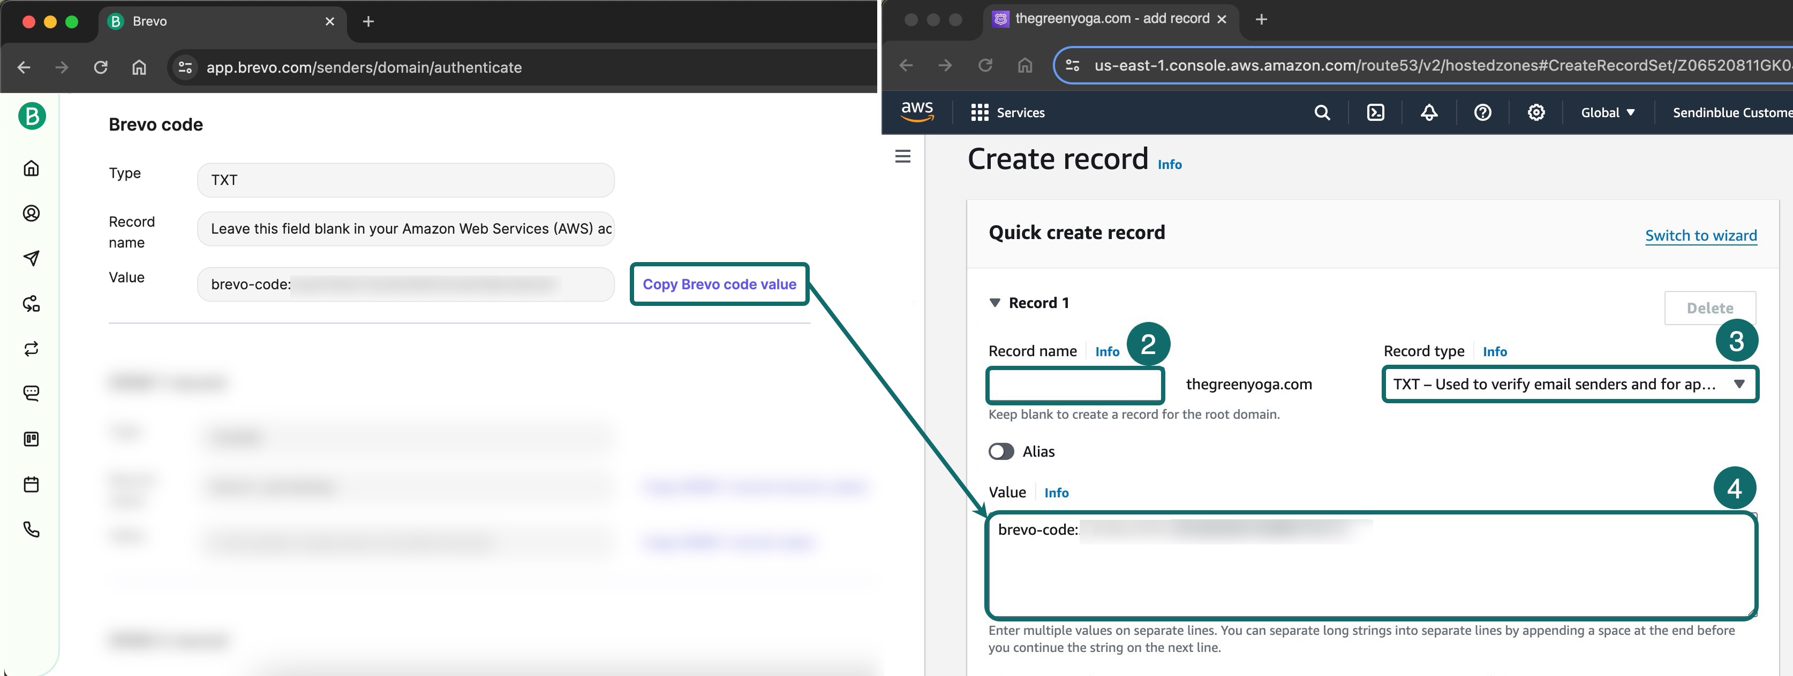Viewport: 1793px width, 676px height.
Task: Click Brevo Type field showing TXT
Action: (406, 180)
